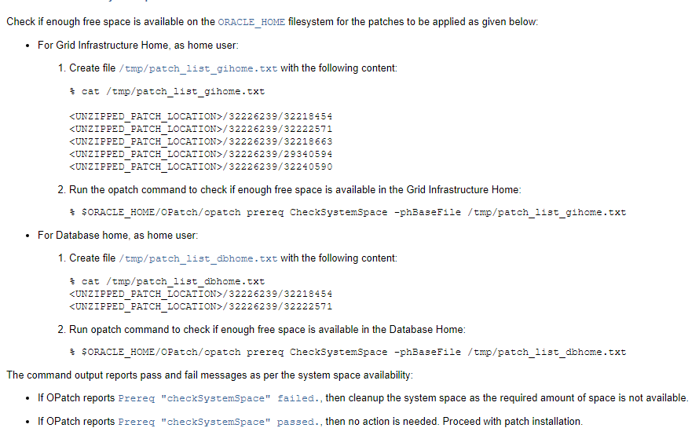
Task: Click the Prereq "checkSystemSpace" failed text
Action: point(220,398)
